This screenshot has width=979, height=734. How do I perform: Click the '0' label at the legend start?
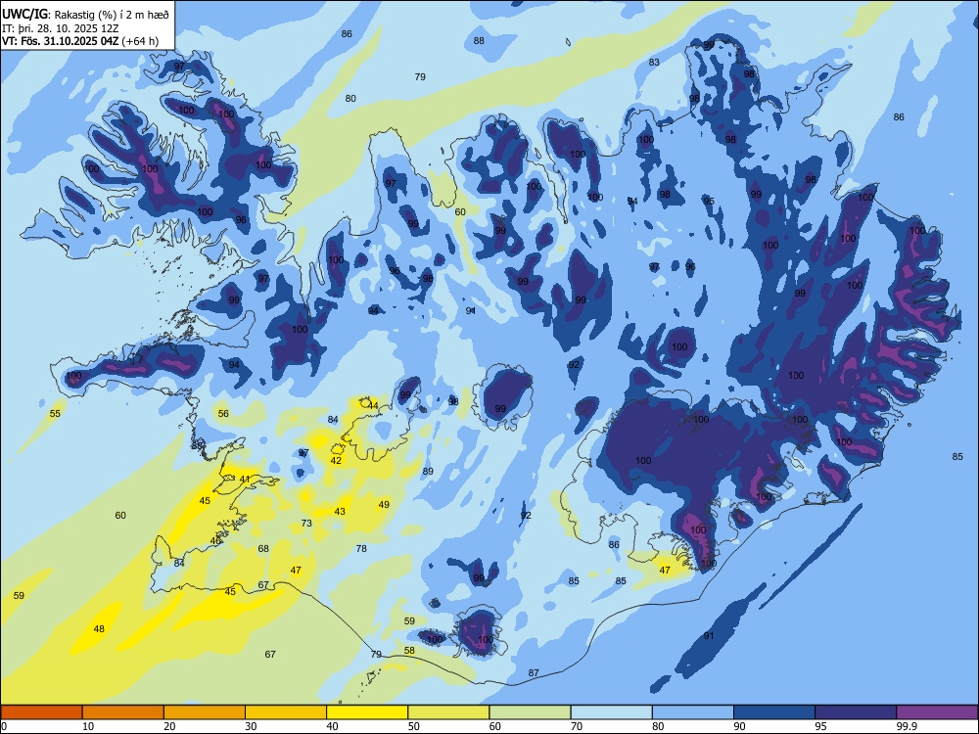(x=4, y=726)
